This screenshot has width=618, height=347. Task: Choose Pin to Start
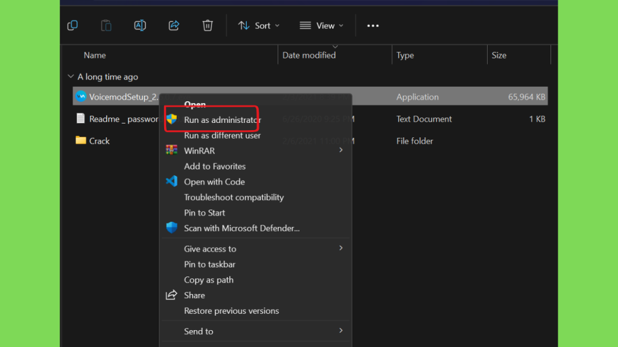(x=205, y=213)
